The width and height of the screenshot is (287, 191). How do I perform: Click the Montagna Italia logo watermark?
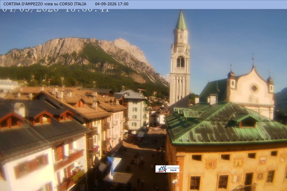point(167,169)
